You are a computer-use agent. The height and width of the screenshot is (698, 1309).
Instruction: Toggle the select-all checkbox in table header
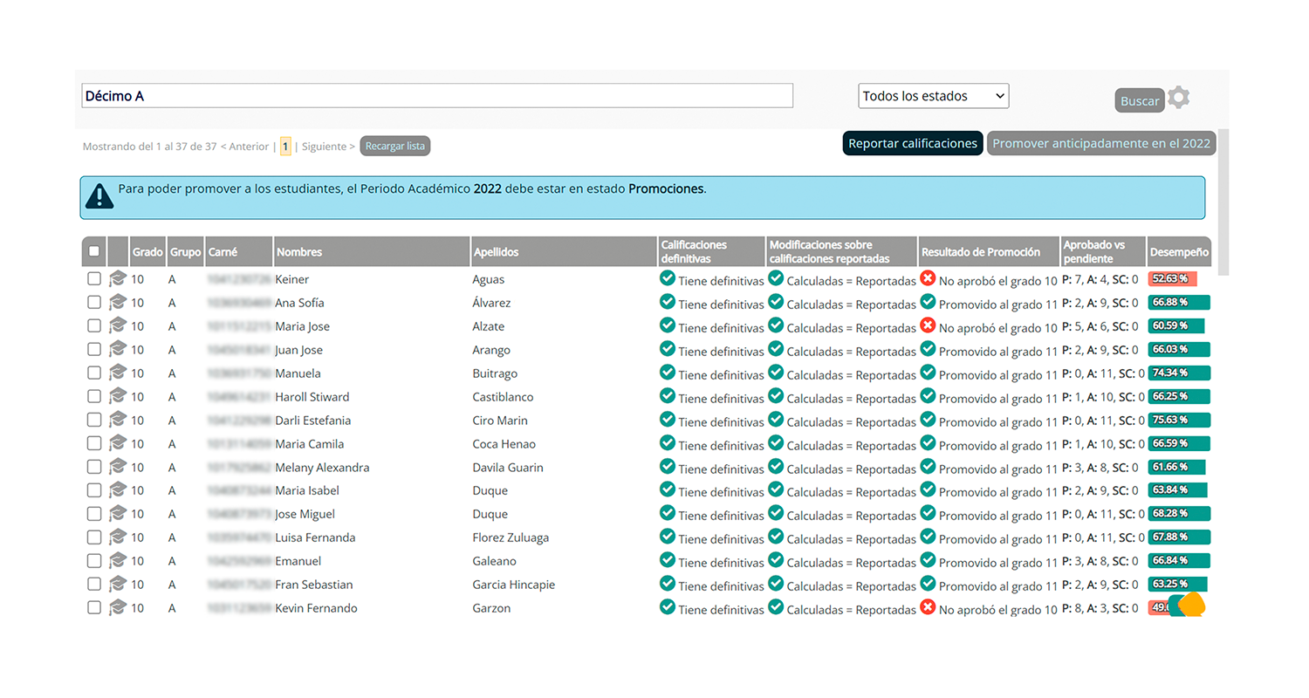94,251
